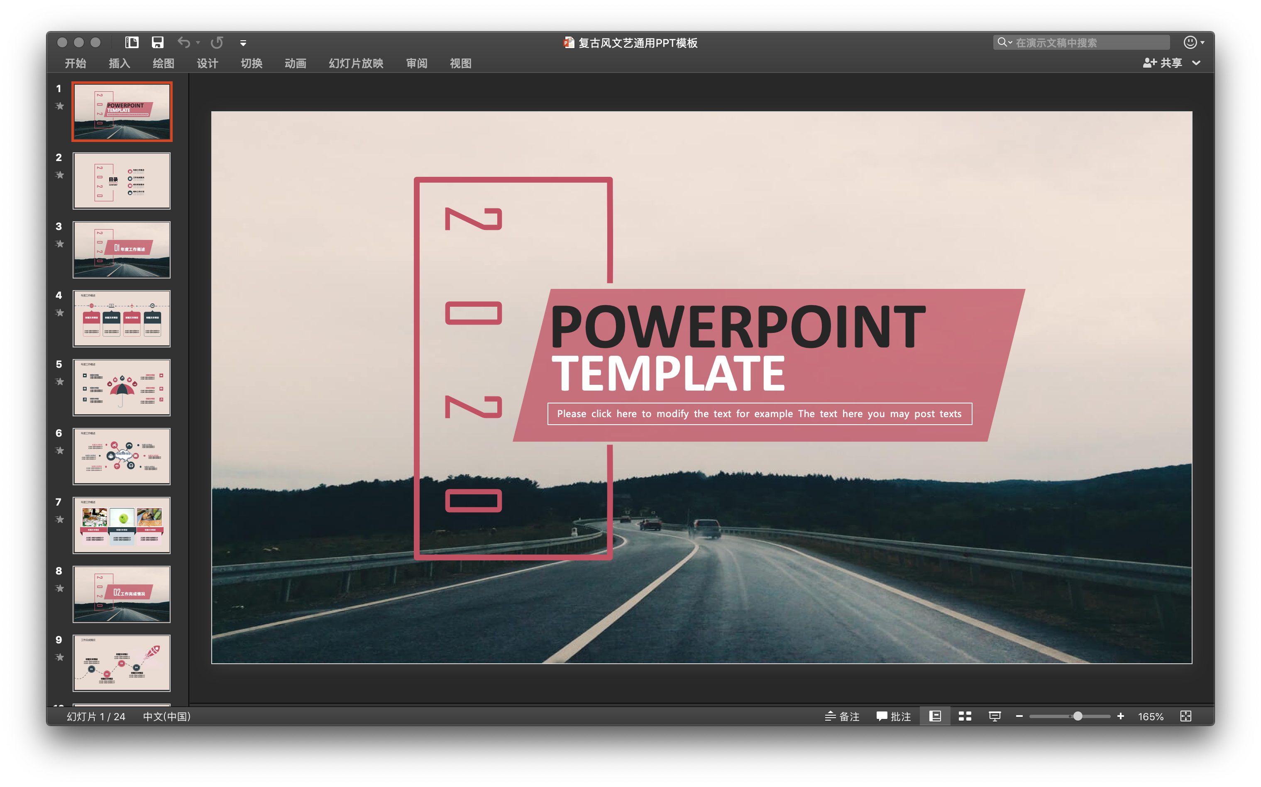Click animation star icon under slide 6
Viewport: 1261px width, 787px height.
pyautogui.click(x=60, y=451)
